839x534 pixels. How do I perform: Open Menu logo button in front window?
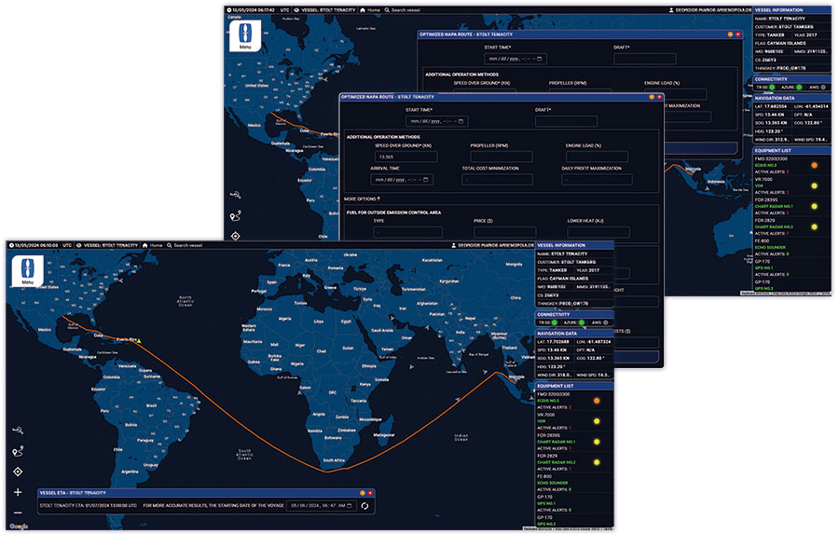[27, 271]
